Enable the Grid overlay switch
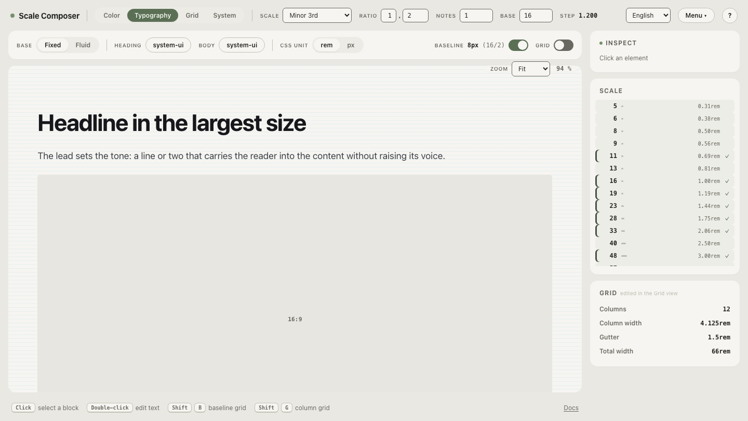 564,45
